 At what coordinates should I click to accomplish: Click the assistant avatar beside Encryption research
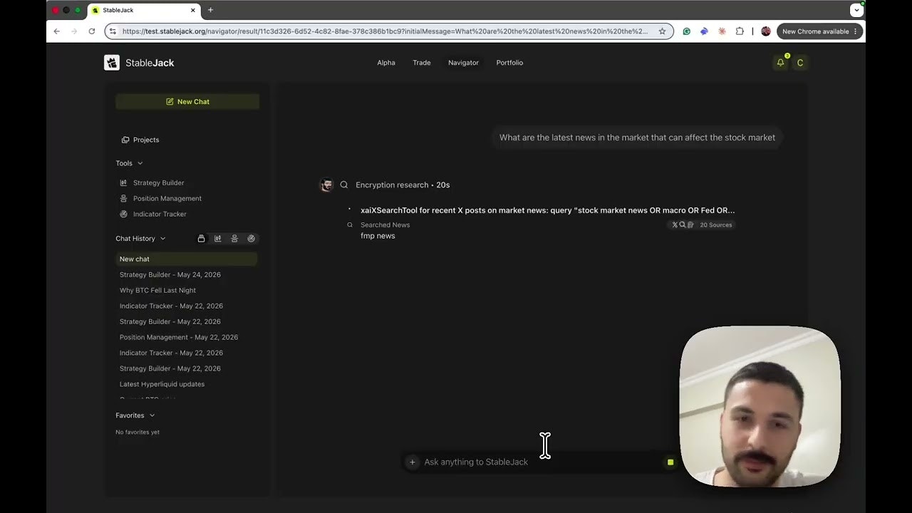point(326,185)
